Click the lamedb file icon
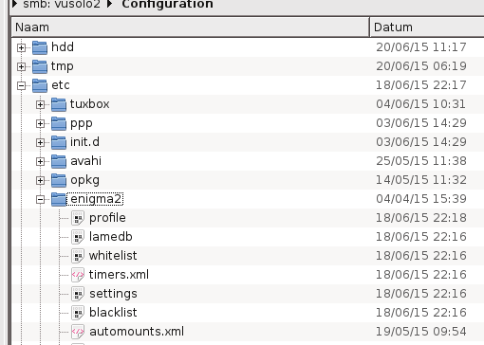The height and width of the screenshot is (345, 484). pyautogui.click(x=78, y=237)
